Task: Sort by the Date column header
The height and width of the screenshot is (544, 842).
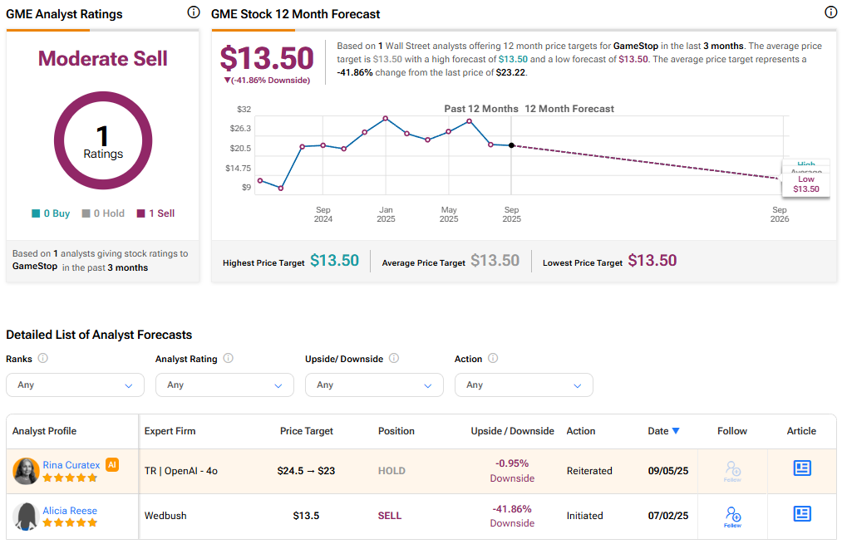Action: point(657,431)
